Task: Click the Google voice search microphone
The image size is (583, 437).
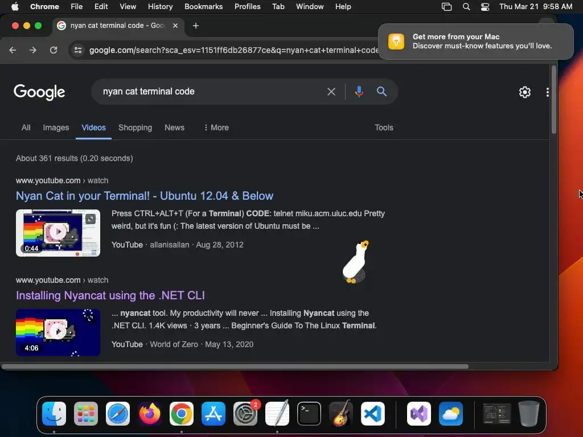Action: click(359, 92)
